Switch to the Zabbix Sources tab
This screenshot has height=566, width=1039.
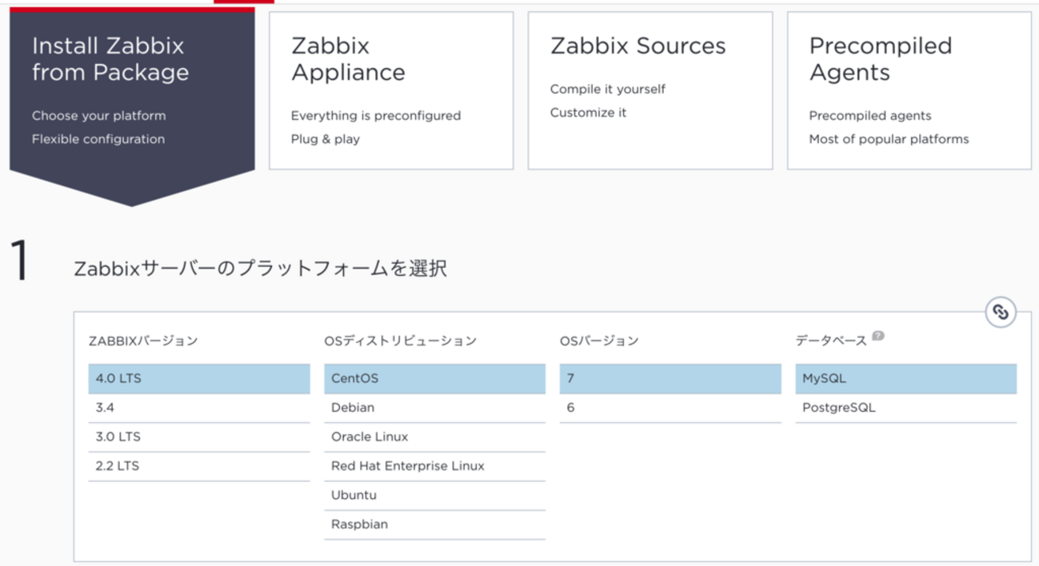(649, 90)
